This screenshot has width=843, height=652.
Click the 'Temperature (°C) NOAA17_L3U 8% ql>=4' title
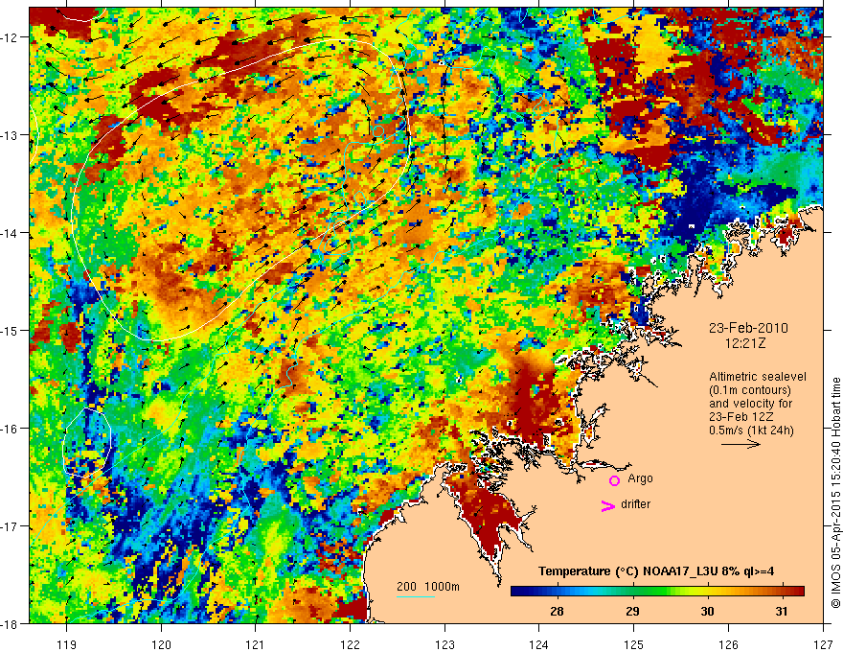click(656, 571)
